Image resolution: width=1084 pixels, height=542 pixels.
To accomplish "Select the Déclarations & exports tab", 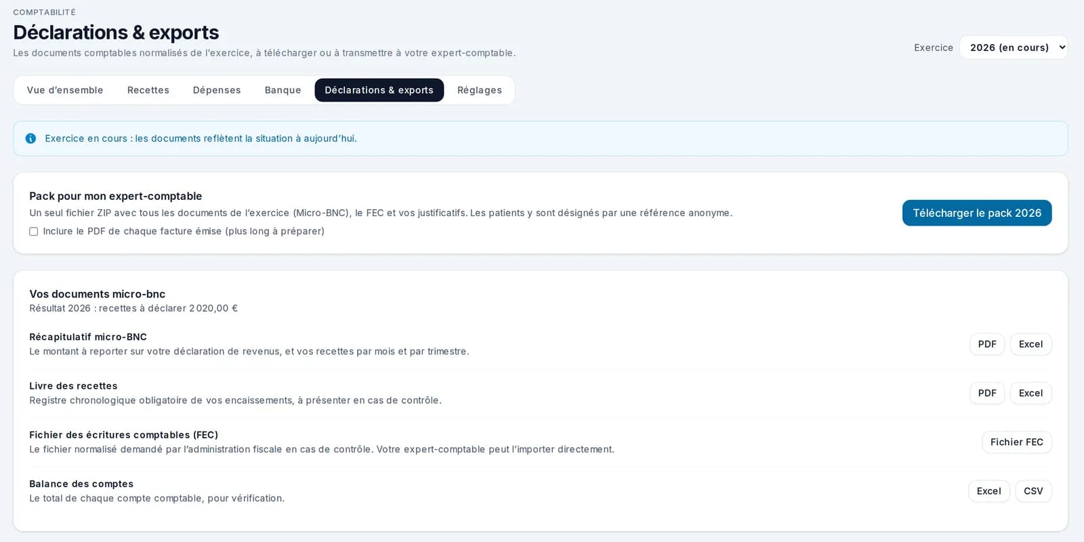I will click(379, 90).
